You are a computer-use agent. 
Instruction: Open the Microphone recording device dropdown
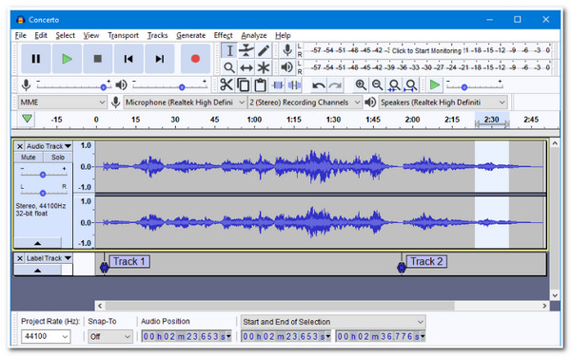click(185, 103)
